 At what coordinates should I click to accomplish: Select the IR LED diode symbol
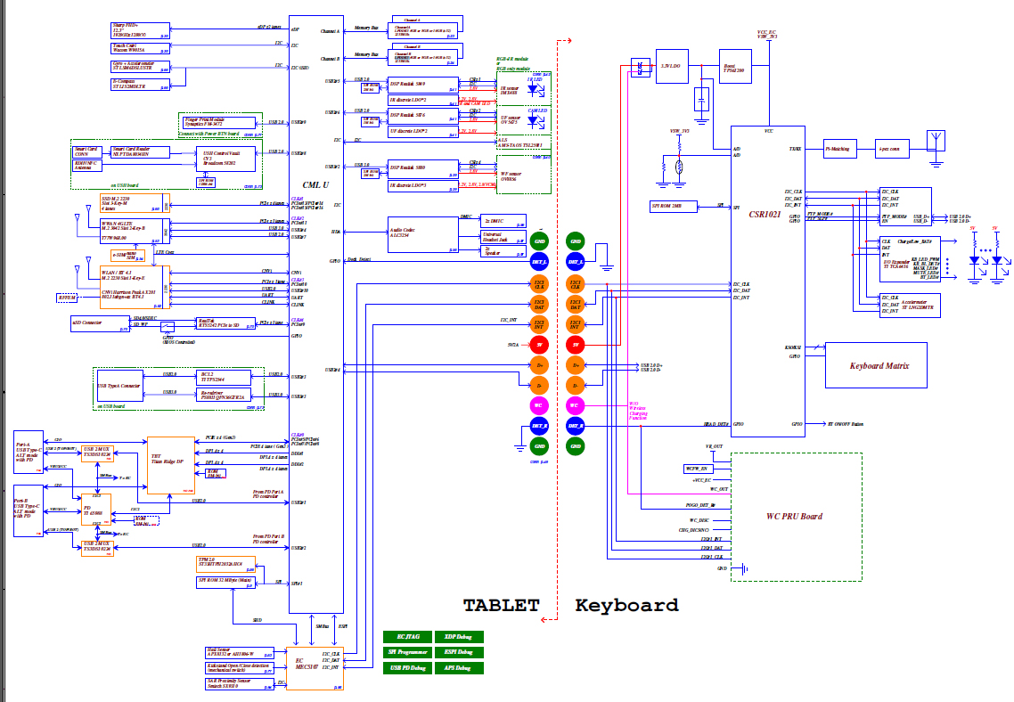tap(532, 88)
